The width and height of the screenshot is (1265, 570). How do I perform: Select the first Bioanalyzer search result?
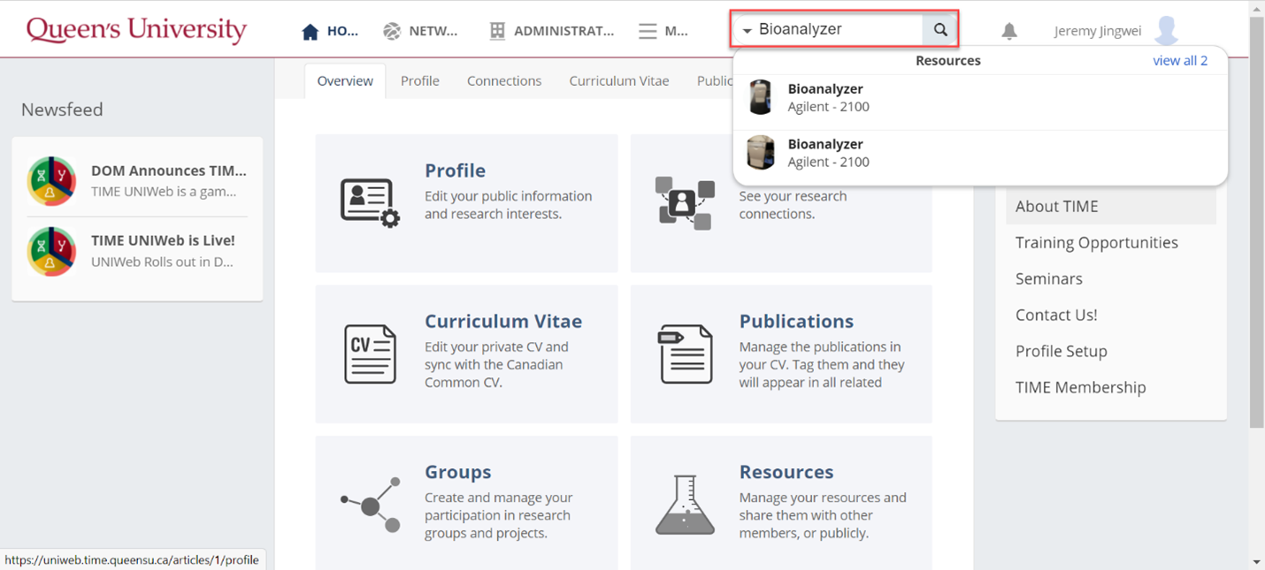pos(825,97)
